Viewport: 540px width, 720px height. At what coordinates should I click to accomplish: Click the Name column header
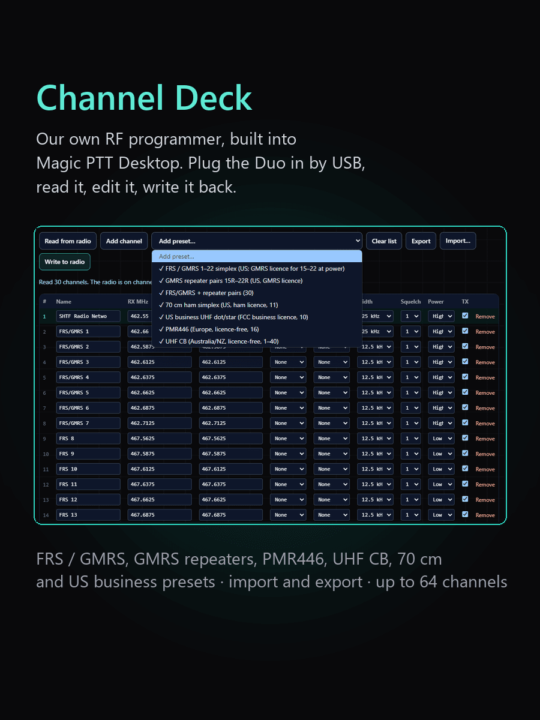click(x=63, y=302)
